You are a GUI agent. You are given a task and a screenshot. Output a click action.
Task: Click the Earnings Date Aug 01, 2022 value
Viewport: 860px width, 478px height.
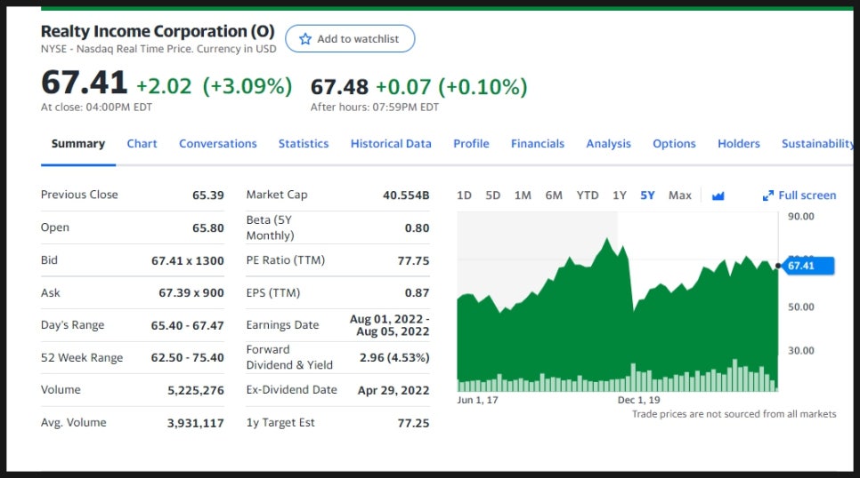click(389, 325)
